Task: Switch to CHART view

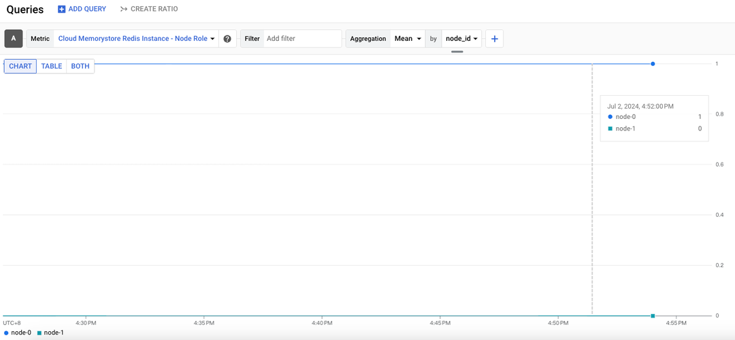Action: pos(20,66)
